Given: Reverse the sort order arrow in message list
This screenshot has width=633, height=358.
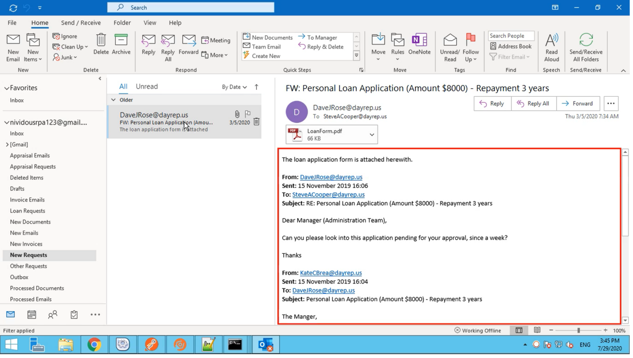Looking at the screenshot, I should coord(257,87).
